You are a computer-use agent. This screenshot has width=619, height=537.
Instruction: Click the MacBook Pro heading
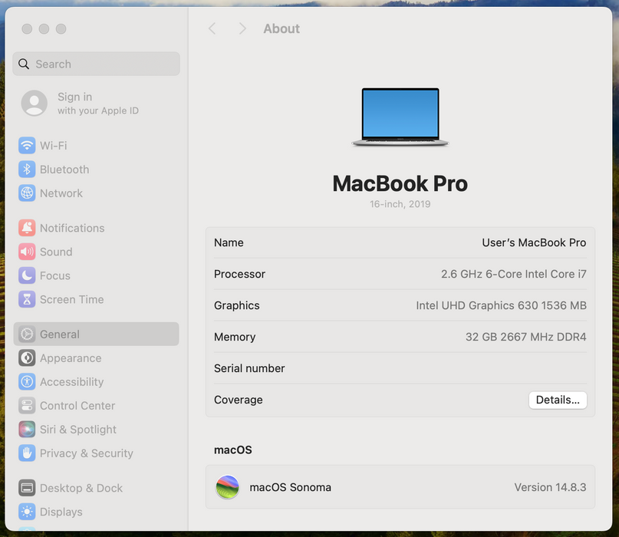[400, 183]
